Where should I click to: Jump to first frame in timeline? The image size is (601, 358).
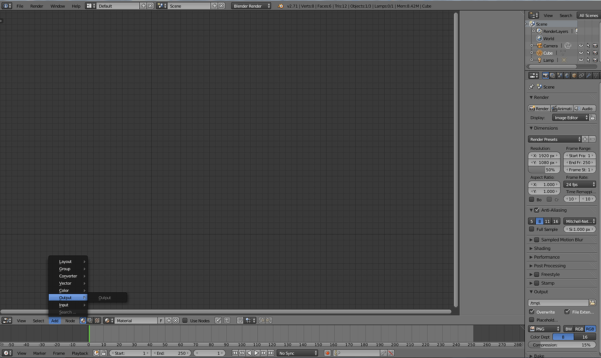[234, 353]
